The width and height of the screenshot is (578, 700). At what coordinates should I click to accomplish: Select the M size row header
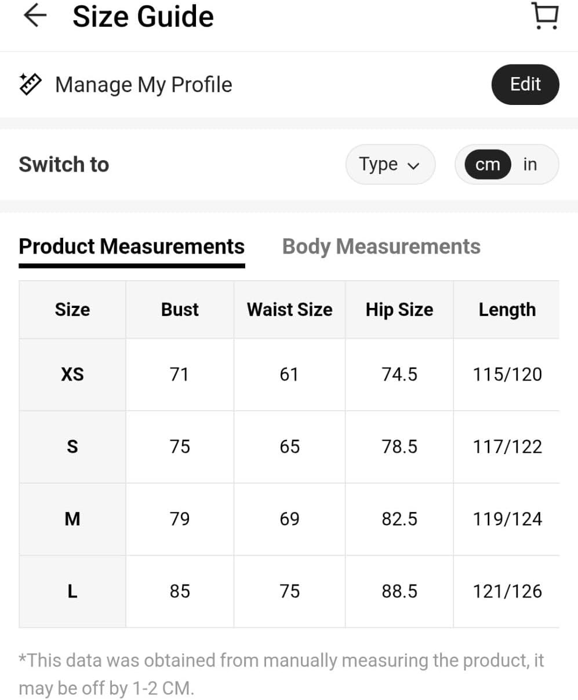(x=72, y=519)
